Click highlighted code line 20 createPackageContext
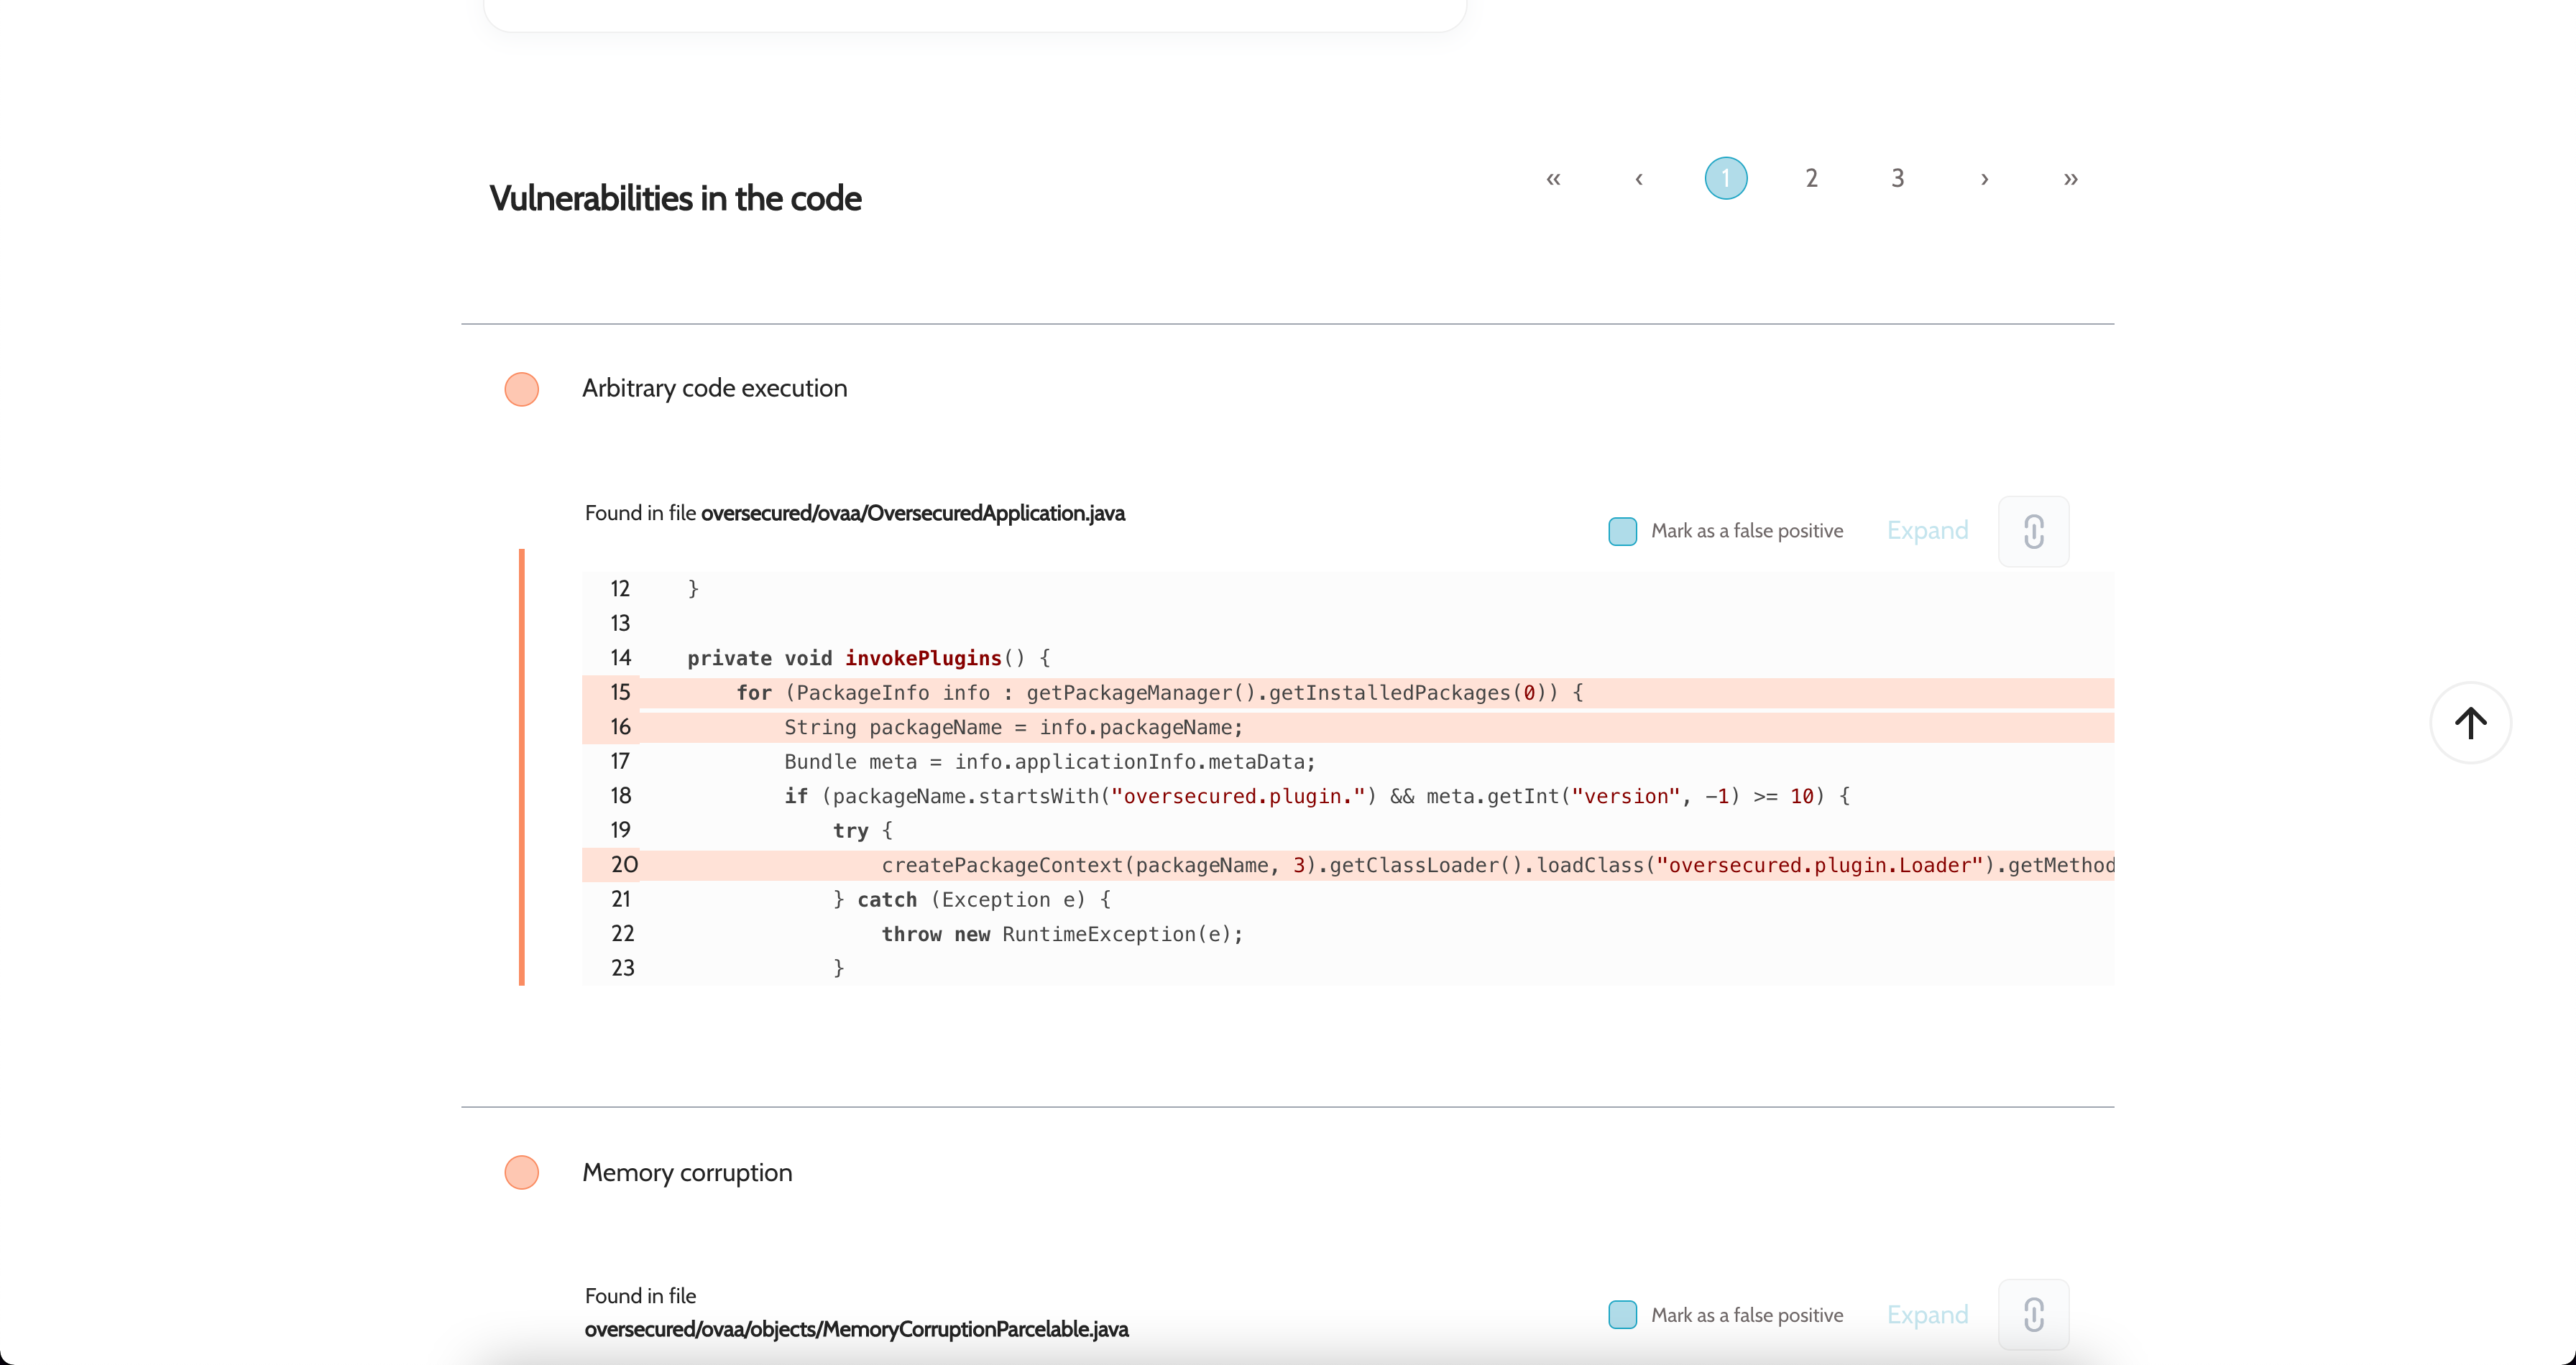Screen dimensions: 2576x1365 [x=1400, y=866]
